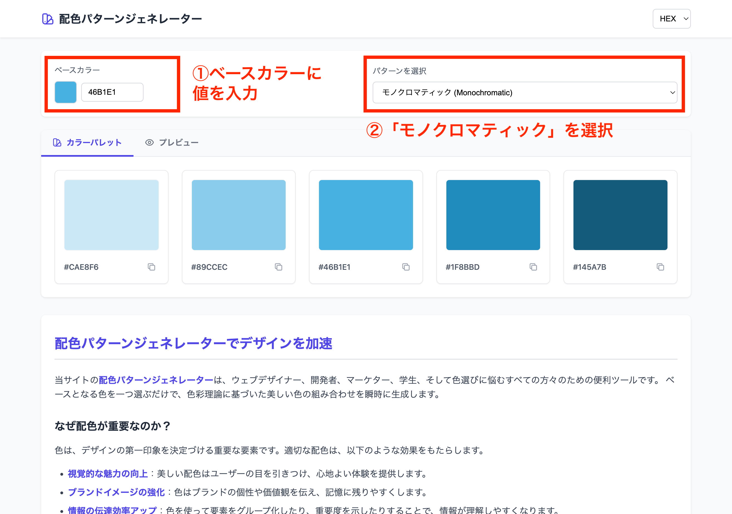Click the 視覚的な魅力の向上 link

108,474
